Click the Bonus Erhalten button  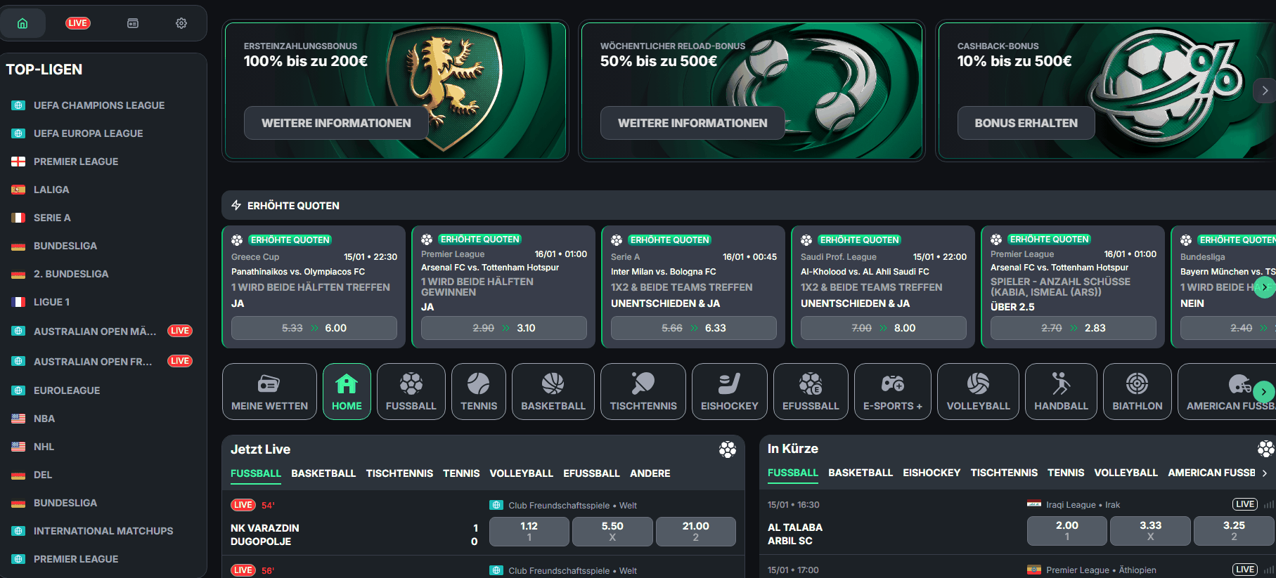coord(1026,123)
